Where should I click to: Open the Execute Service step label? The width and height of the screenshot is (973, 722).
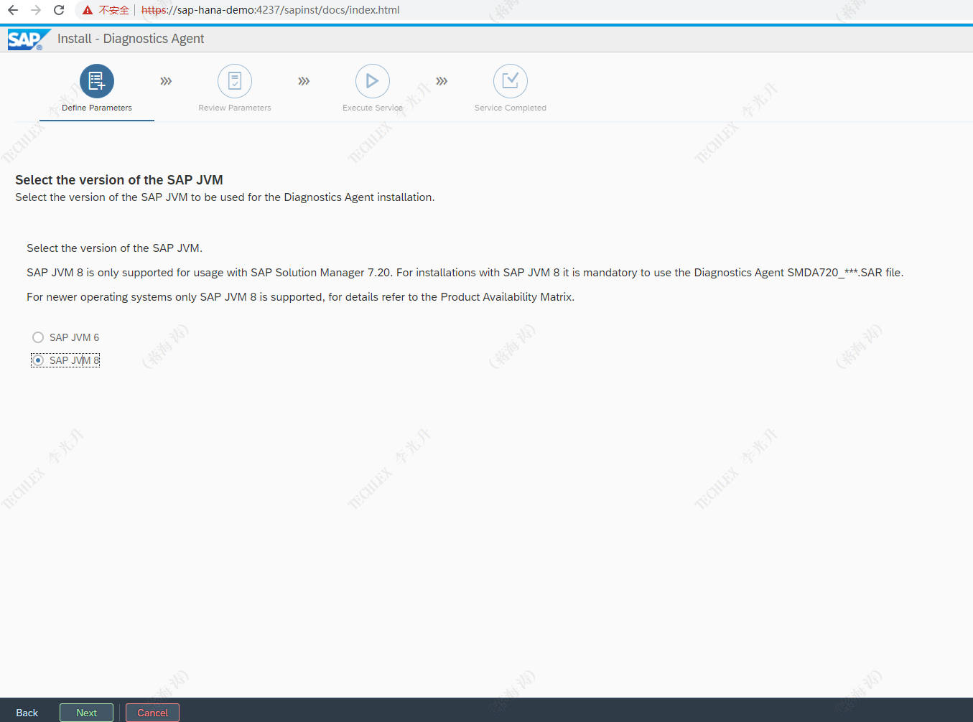click(x=373, y=108)
